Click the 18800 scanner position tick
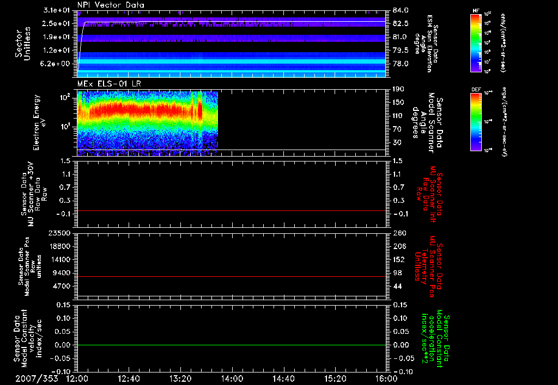Screen dimensions: 558x385 click(60, 246)
